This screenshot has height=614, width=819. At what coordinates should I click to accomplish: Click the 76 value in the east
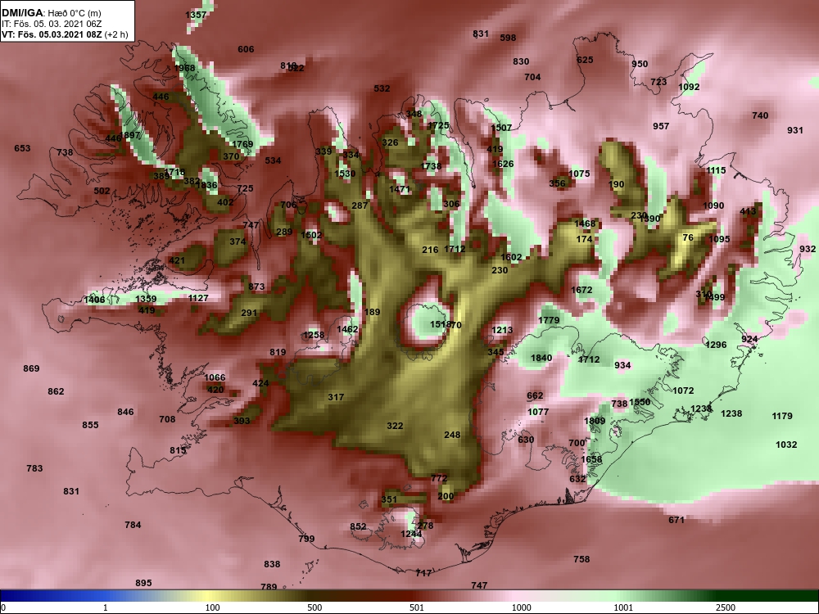[x=689, y=237]
